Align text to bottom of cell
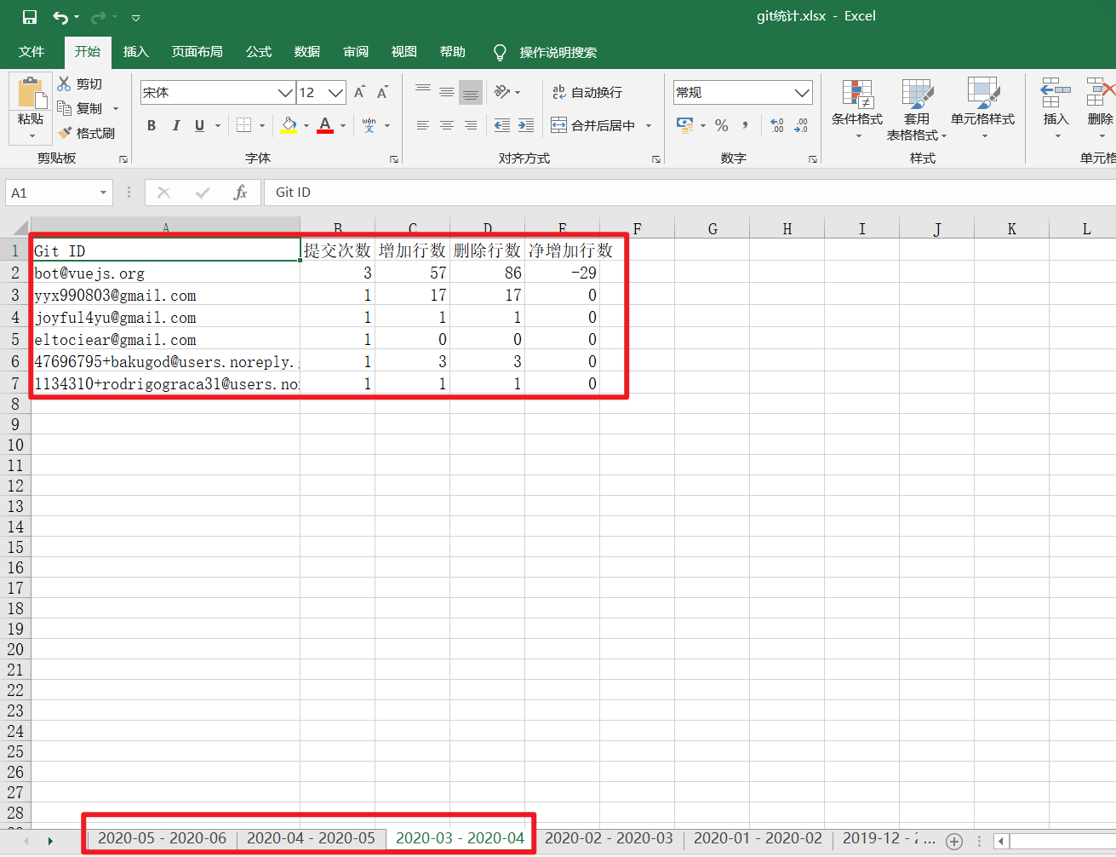 (x=471, y=92)
